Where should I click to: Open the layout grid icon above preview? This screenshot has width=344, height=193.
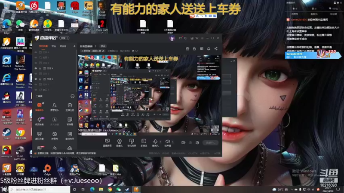point(202,48)
